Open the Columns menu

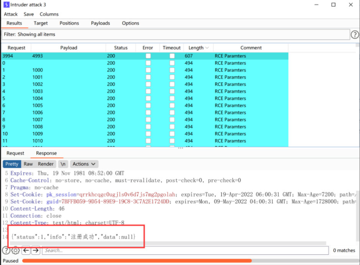49,14
